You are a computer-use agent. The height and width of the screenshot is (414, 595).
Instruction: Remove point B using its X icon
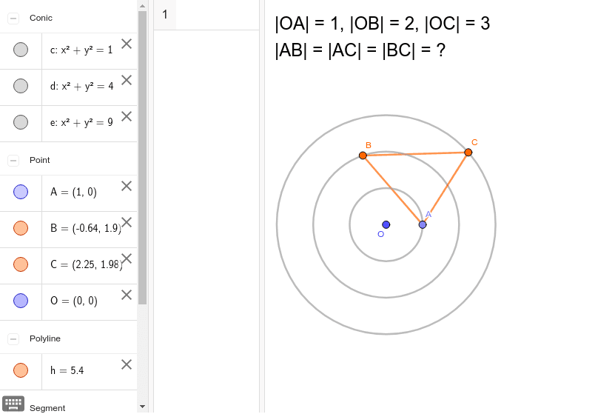pos(127,222)
